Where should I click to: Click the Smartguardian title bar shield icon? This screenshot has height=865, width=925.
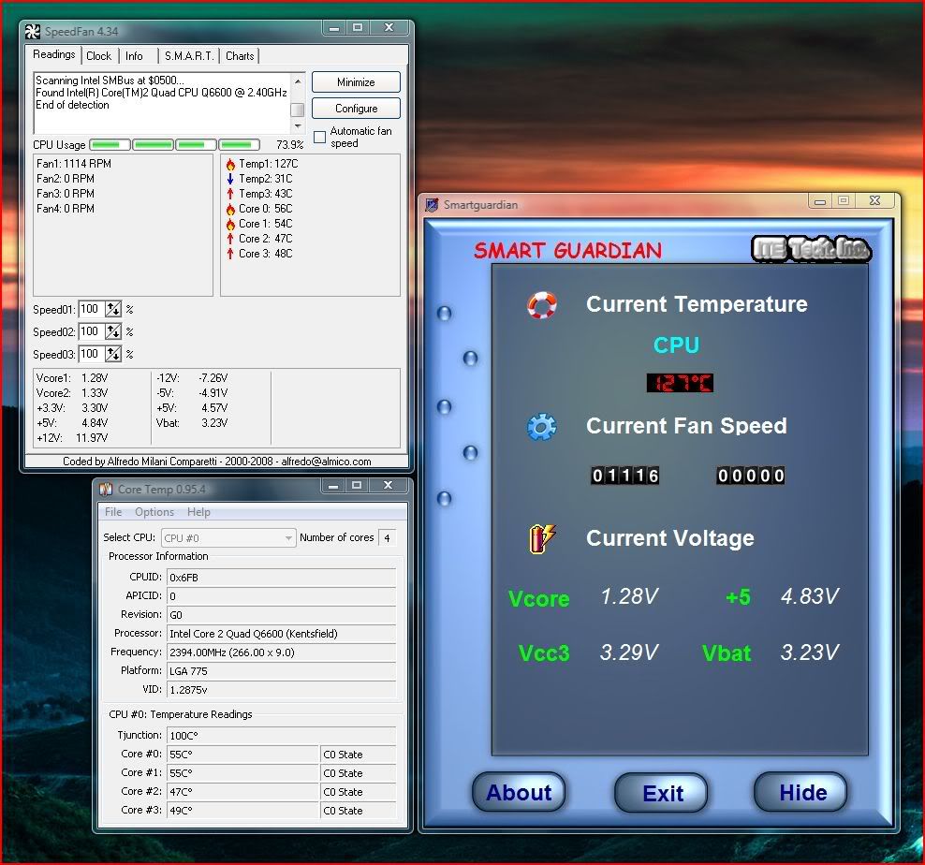pos(432,205)
